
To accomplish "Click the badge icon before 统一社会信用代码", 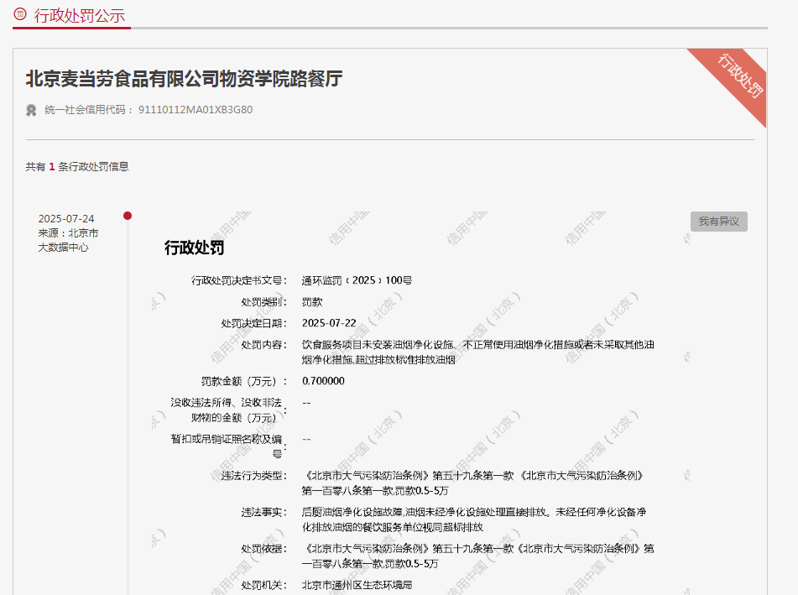I will (x=31, y=110).
